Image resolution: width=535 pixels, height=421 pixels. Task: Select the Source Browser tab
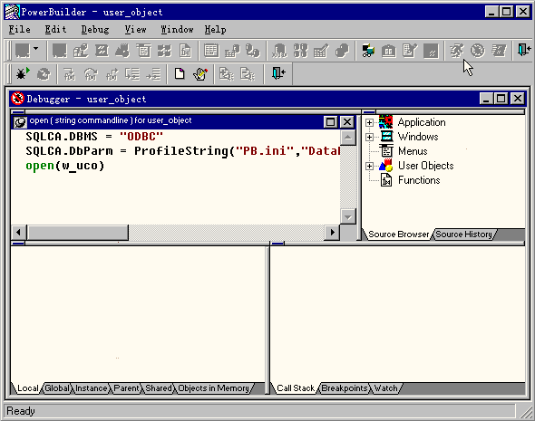(x=398, y=234)
